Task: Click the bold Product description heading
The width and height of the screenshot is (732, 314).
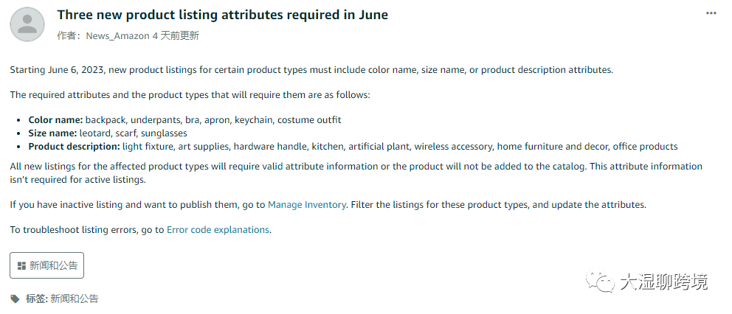Action: [x=74, y=146]
